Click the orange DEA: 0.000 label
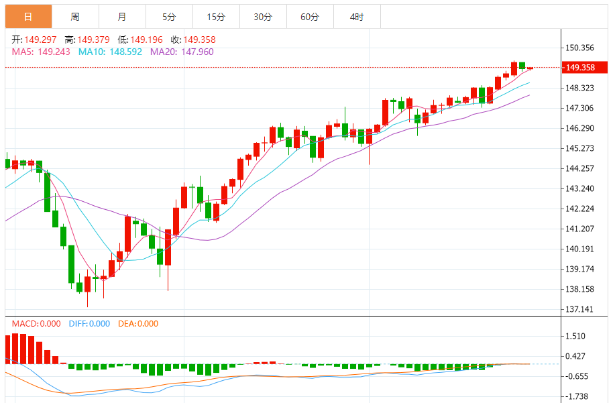Screen dimensions: 615x403 point(138,324)
